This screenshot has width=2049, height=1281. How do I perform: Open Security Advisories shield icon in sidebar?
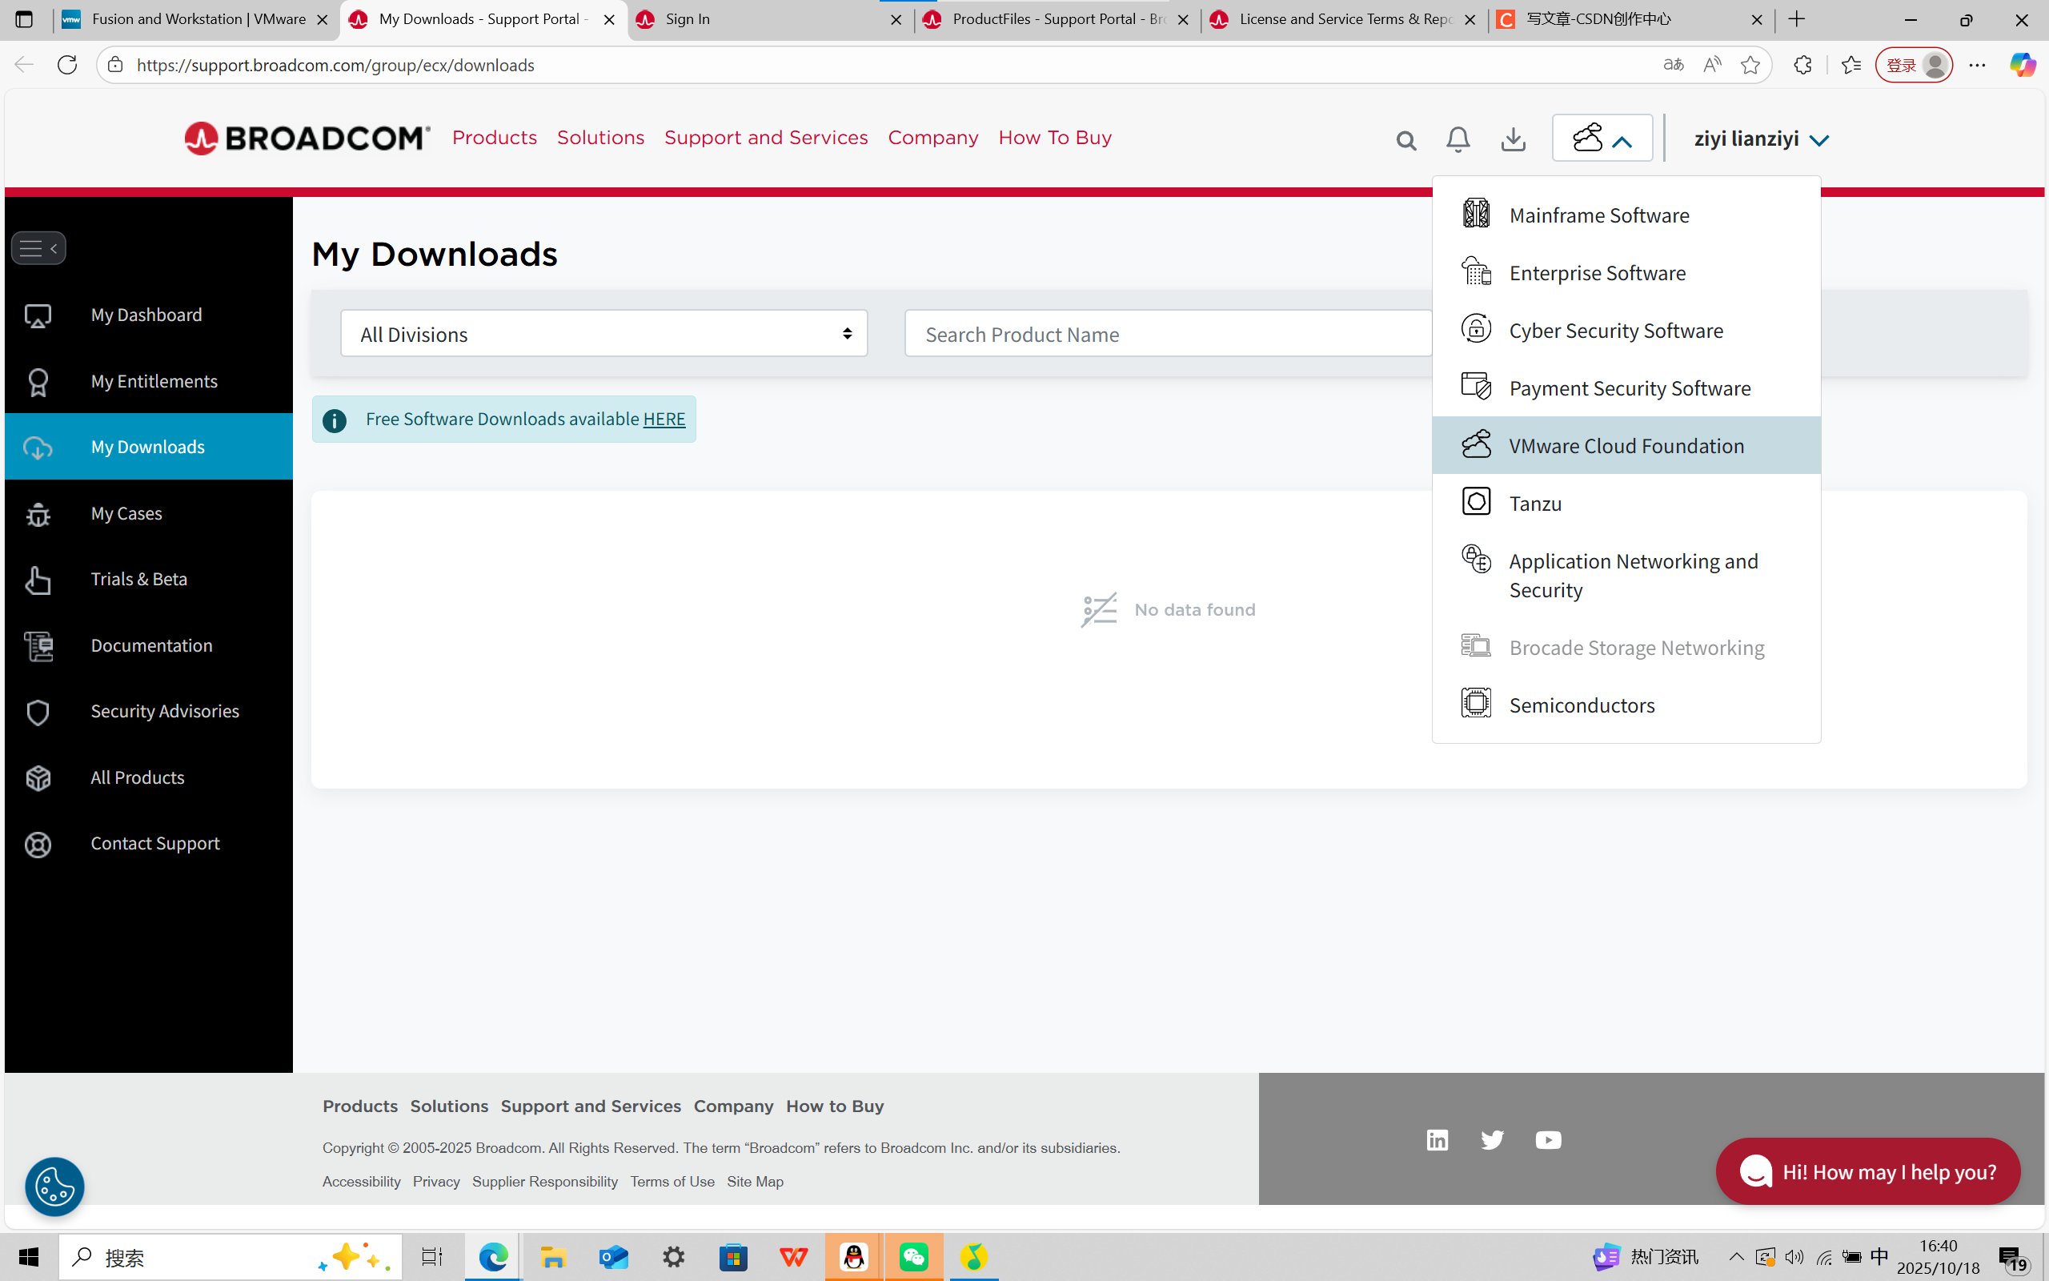38,712
